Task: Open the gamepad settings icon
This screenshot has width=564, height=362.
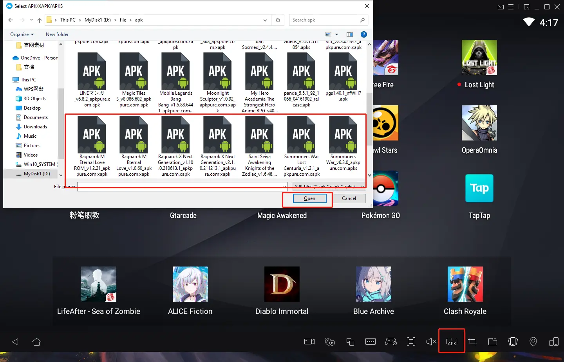Action: [x=391, y=342]
